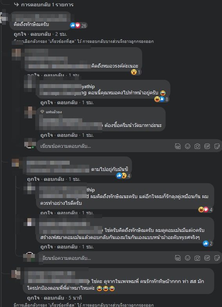Reply to the comment "คิดถึงทักษิณครับ"
Image resolution: width=222 pixels, height=307 pixels.
(41, 34)
